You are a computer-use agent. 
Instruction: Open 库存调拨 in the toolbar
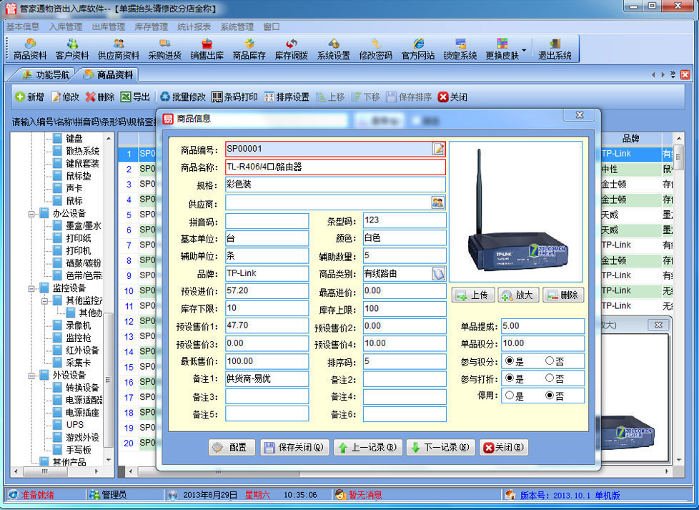pos(291,49)
